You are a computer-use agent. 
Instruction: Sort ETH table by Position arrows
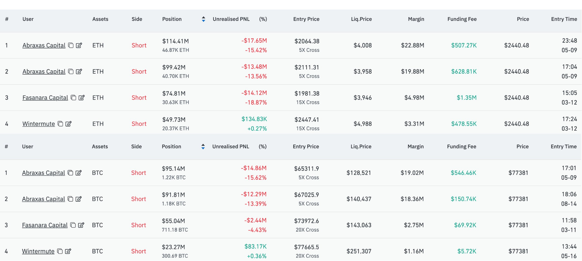(x=203, y=19)
